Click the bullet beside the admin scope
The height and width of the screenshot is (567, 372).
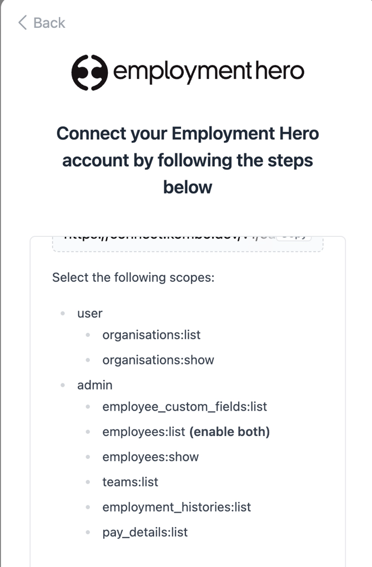[63, 385]
